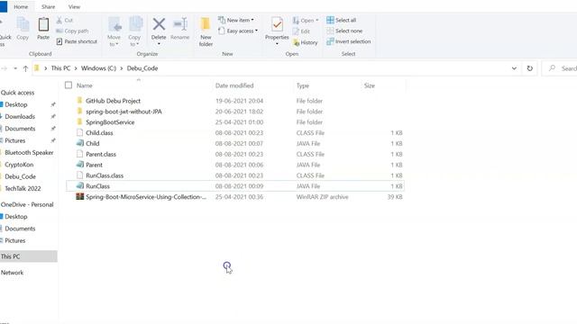
Task: Open TechTalk 2022 in Quick access
Action: coord(23,188)
